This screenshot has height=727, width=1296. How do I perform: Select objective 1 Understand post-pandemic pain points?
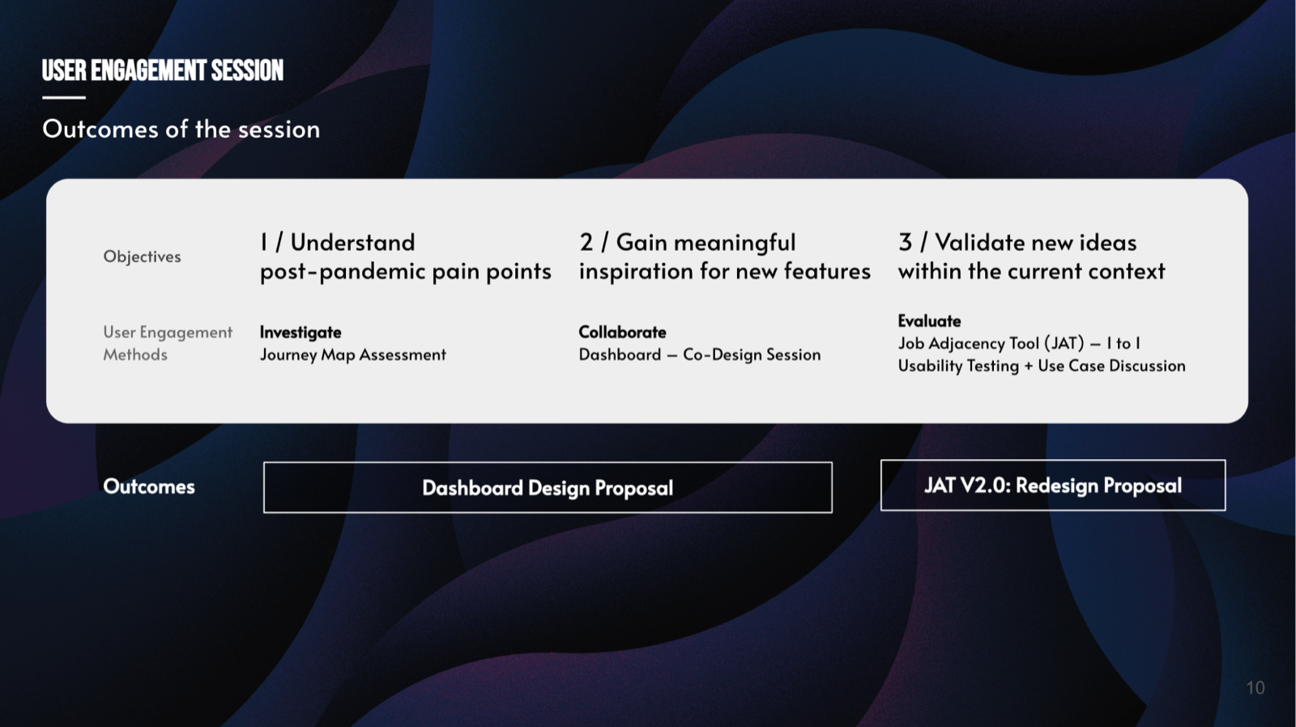point(405,257)
